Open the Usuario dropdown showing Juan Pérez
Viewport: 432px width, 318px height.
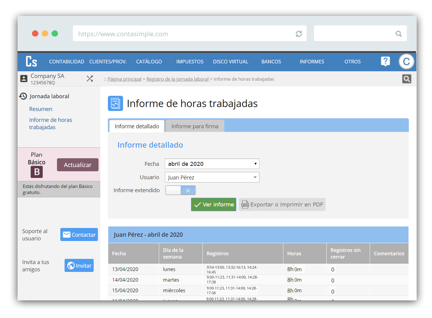(x=212, y=177)
